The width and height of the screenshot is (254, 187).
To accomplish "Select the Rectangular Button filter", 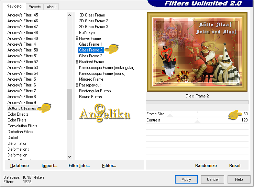I will [95, 91].
